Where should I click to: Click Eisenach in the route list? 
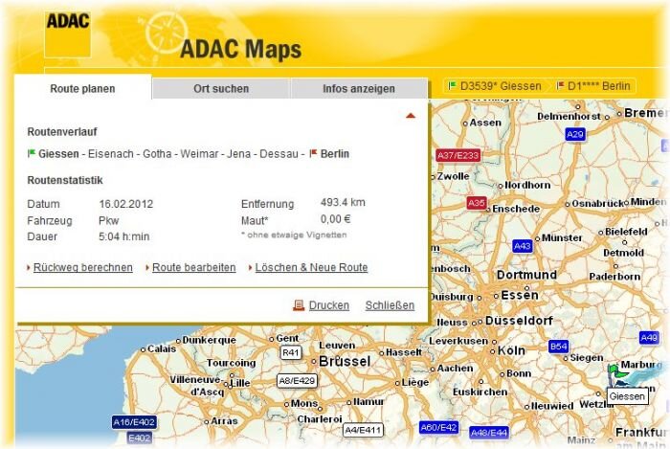point(111,154)
